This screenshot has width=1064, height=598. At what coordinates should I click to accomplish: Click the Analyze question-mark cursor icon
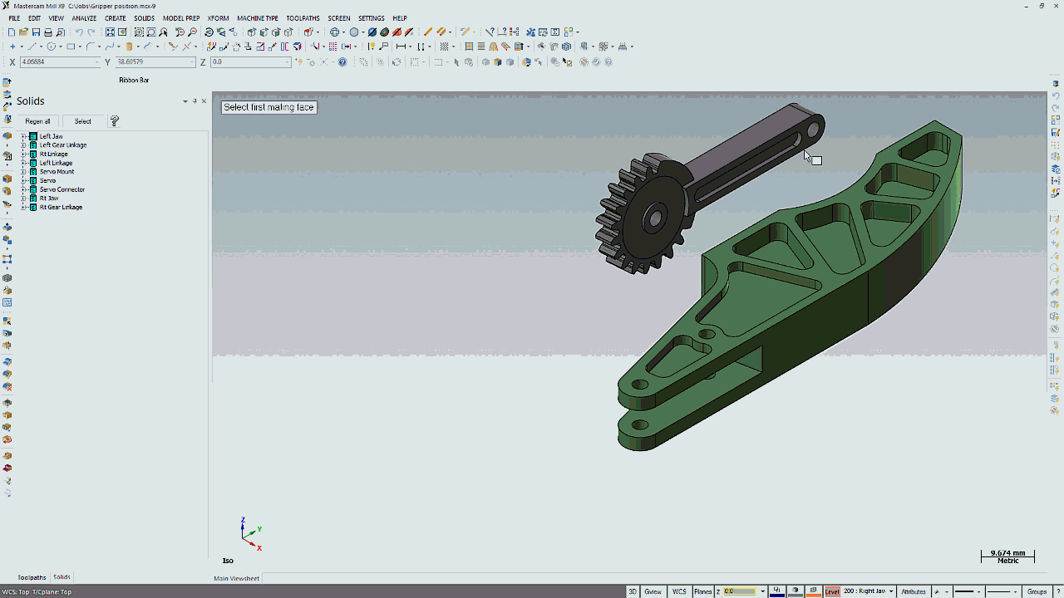[x=490, y=32]
